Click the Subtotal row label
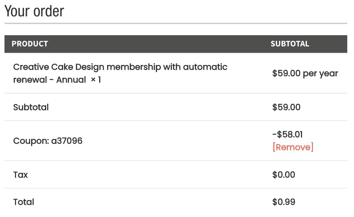 (x=31, y=107)
